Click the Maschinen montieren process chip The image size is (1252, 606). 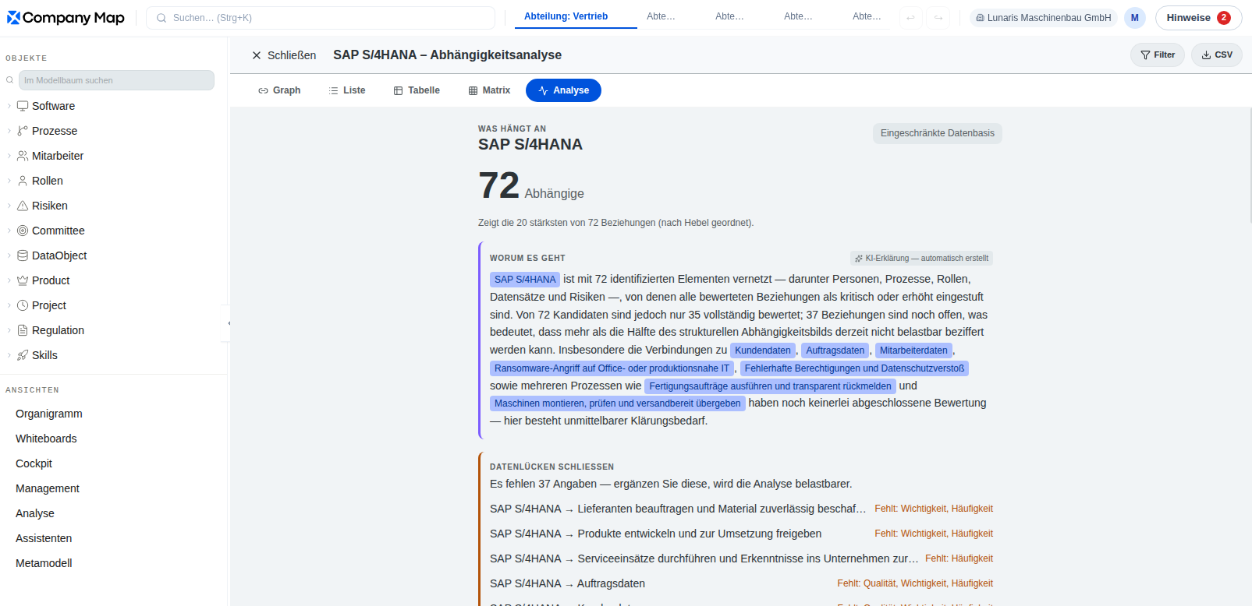[x=618, y=403]
